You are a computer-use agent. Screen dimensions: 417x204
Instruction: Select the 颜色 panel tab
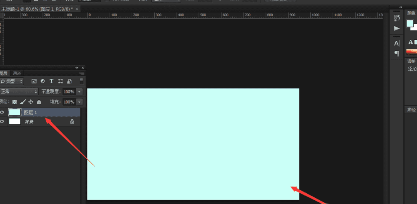tap(411, 13)
